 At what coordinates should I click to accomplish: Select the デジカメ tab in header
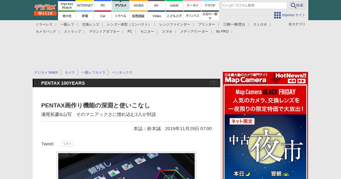pos(120,5)
